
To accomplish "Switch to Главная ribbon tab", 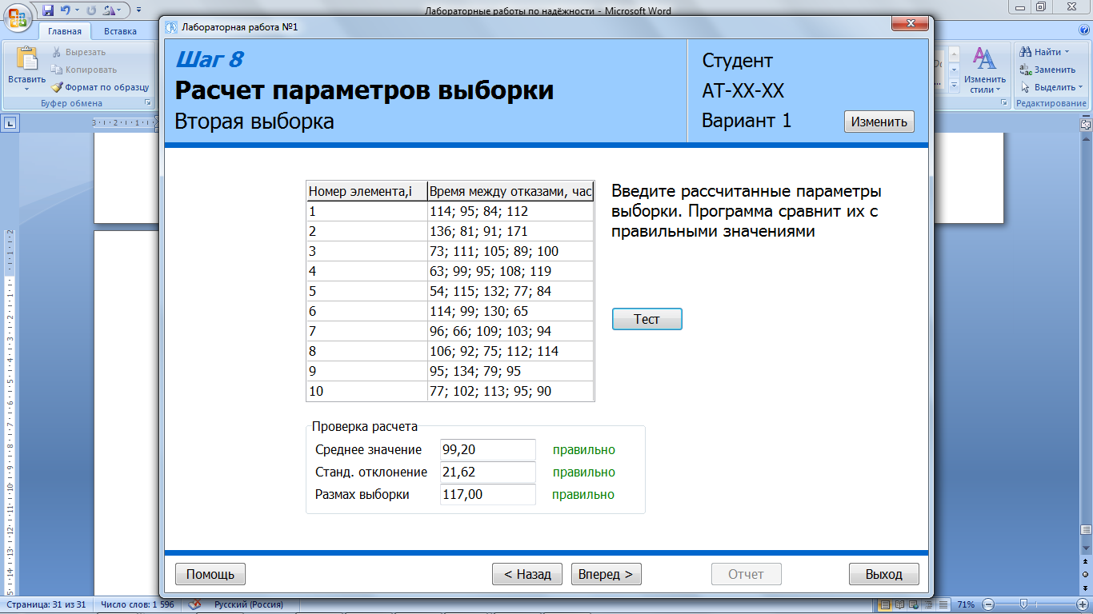I will coord(64,31).
